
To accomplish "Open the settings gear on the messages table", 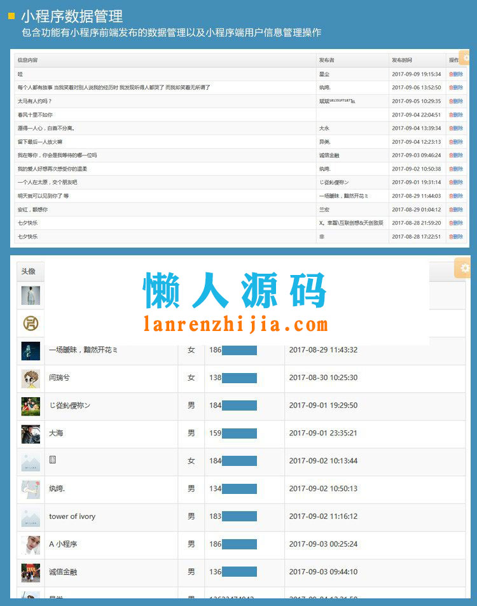I will click(x=465, y=57).
